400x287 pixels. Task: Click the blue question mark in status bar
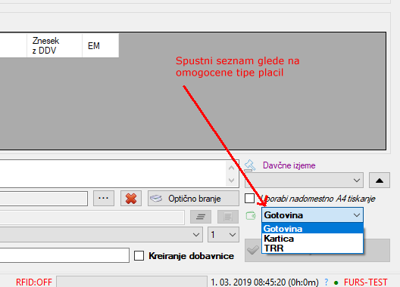point(327,282)
